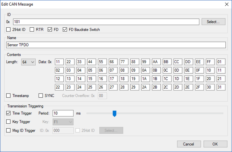Select the data byte field containing AA
The image size is (232, 152).
click(x=156, y=62)
